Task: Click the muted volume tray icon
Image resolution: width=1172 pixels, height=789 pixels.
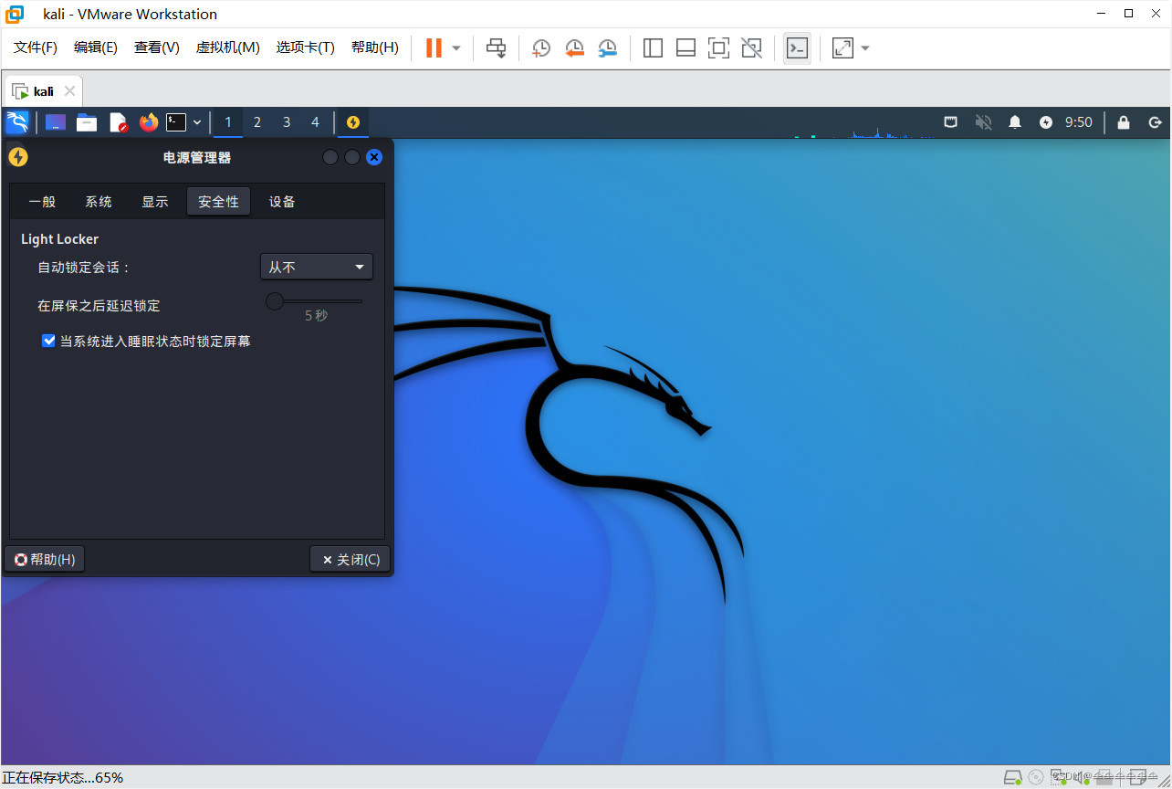Action: [x=983, y=121]
